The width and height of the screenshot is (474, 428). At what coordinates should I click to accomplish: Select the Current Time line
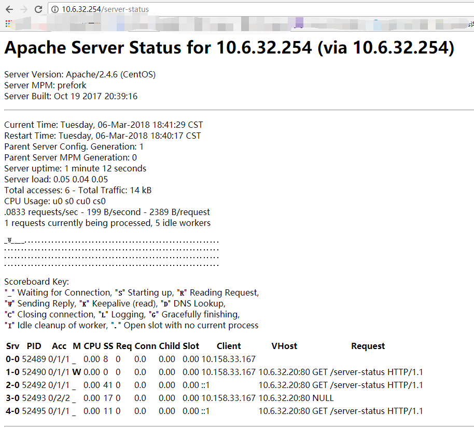pyautogui.click(x=103, y=125)
